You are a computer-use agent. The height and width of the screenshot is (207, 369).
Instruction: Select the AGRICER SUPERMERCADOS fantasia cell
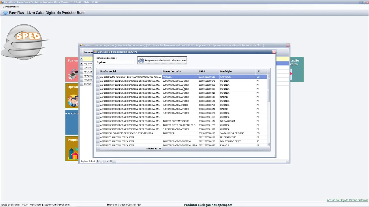tap(180, 121)
